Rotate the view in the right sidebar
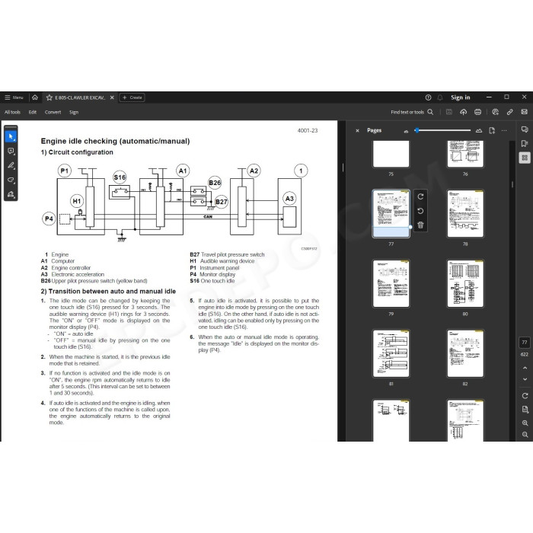 click(x=525, y=396)
